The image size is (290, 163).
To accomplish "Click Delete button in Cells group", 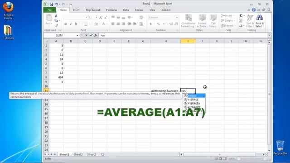I will 227,21.
